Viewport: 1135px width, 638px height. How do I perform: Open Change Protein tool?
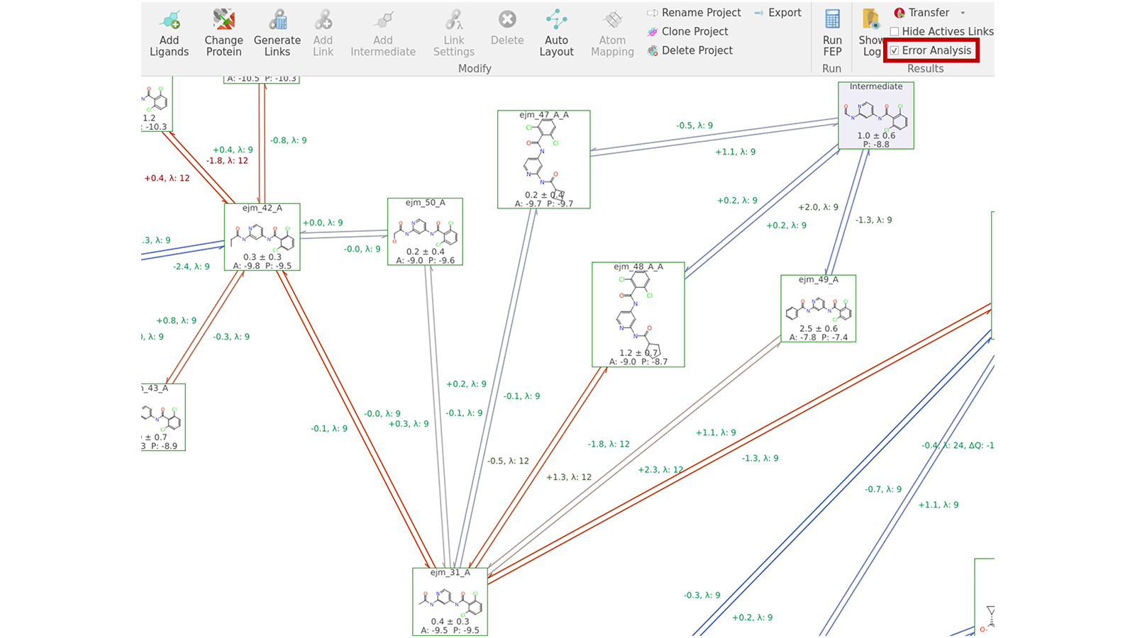(x=223, y=33)
